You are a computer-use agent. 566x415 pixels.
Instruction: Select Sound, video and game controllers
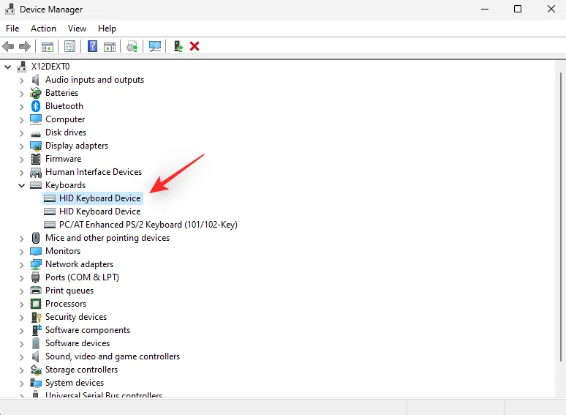[112, 356]
